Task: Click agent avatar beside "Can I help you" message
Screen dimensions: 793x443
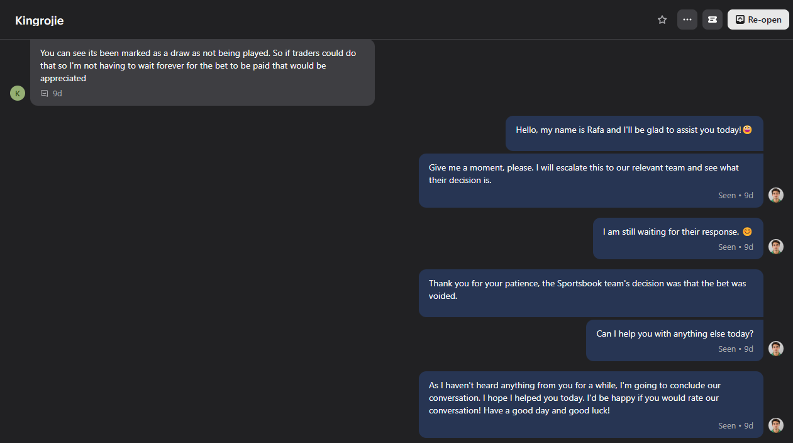Action: pyautogui.click(x=776, y=349)
